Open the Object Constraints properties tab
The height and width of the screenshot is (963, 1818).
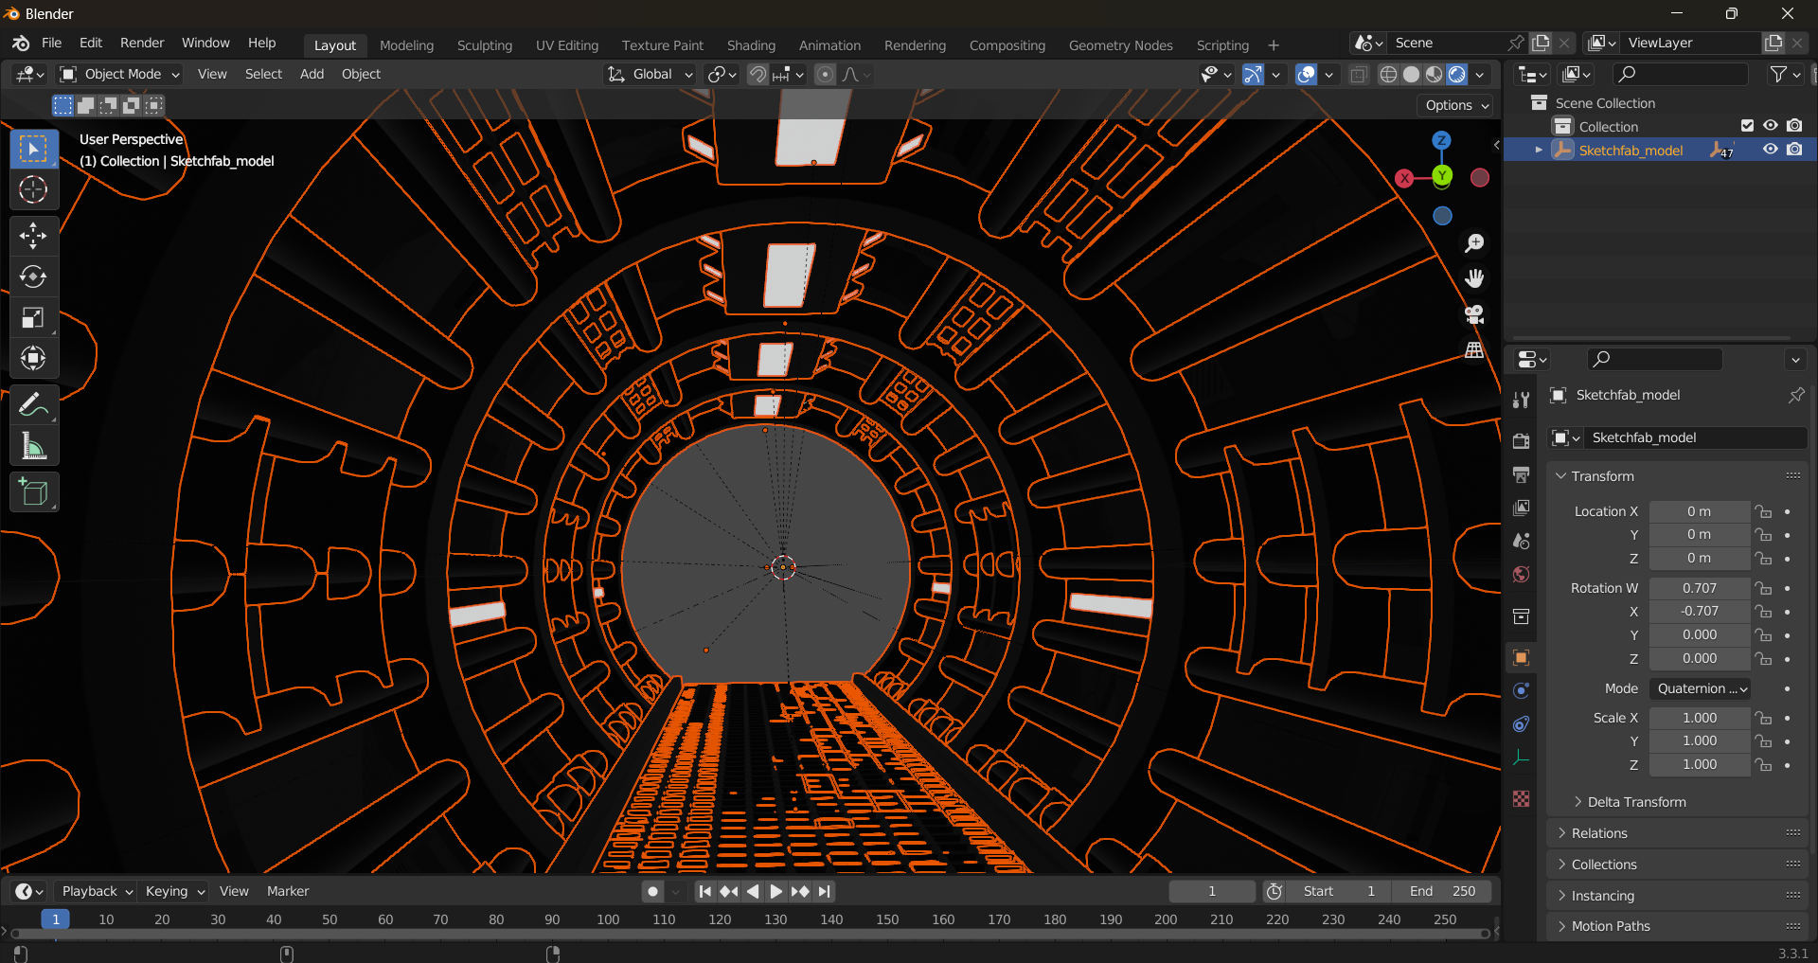[1522, 724]
